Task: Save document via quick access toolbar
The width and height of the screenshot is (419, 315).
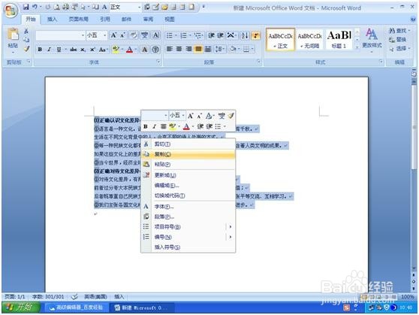Action: pyautogui.click(x=26, y=7)
